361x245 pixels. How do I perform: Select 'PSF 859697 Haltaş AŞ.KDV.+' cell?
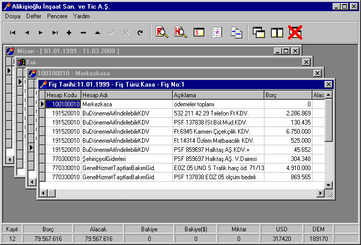(218, 149)
